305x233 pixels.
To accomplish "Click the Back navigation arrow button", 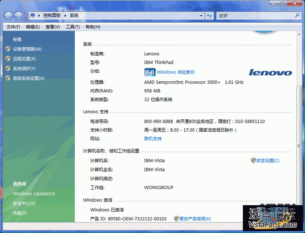I will [8, 16].
